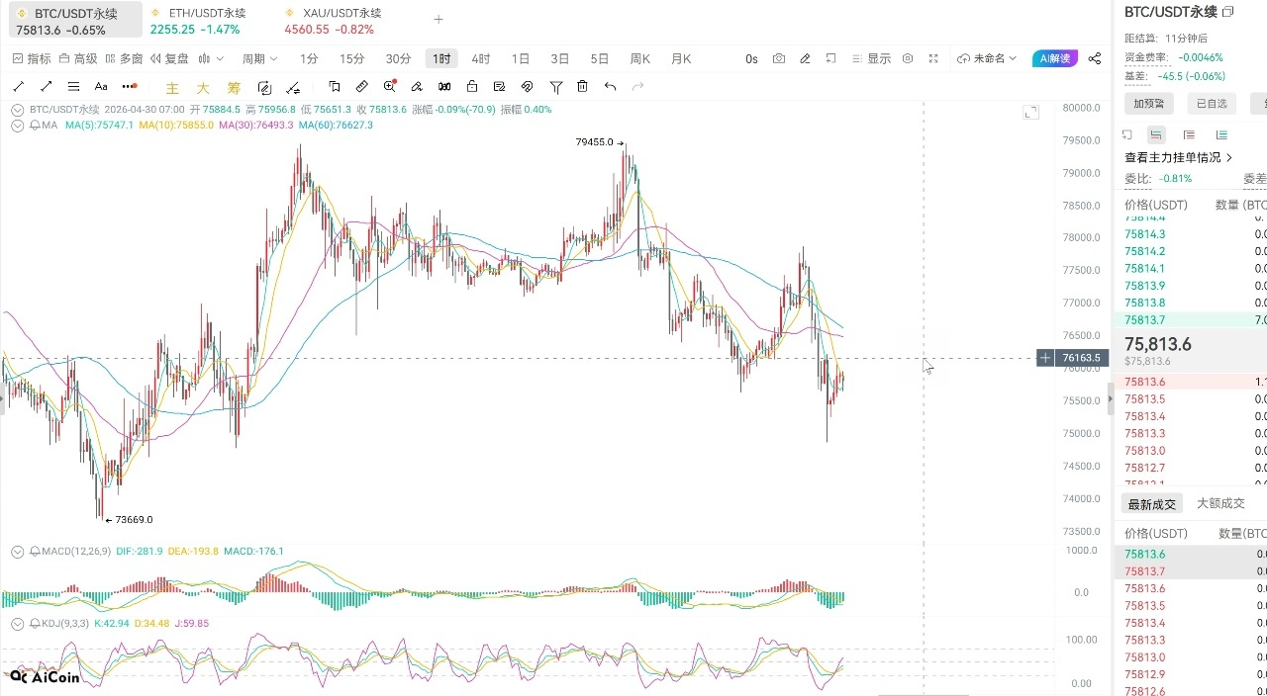Add a new symbol tab with plus
1267x696 pixels.
(439, 19)
